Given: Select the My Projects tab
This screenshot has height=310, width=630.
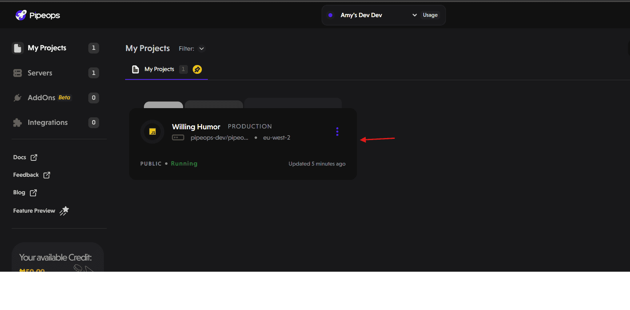Looking at the screenshot, I should tap(166, 69).
